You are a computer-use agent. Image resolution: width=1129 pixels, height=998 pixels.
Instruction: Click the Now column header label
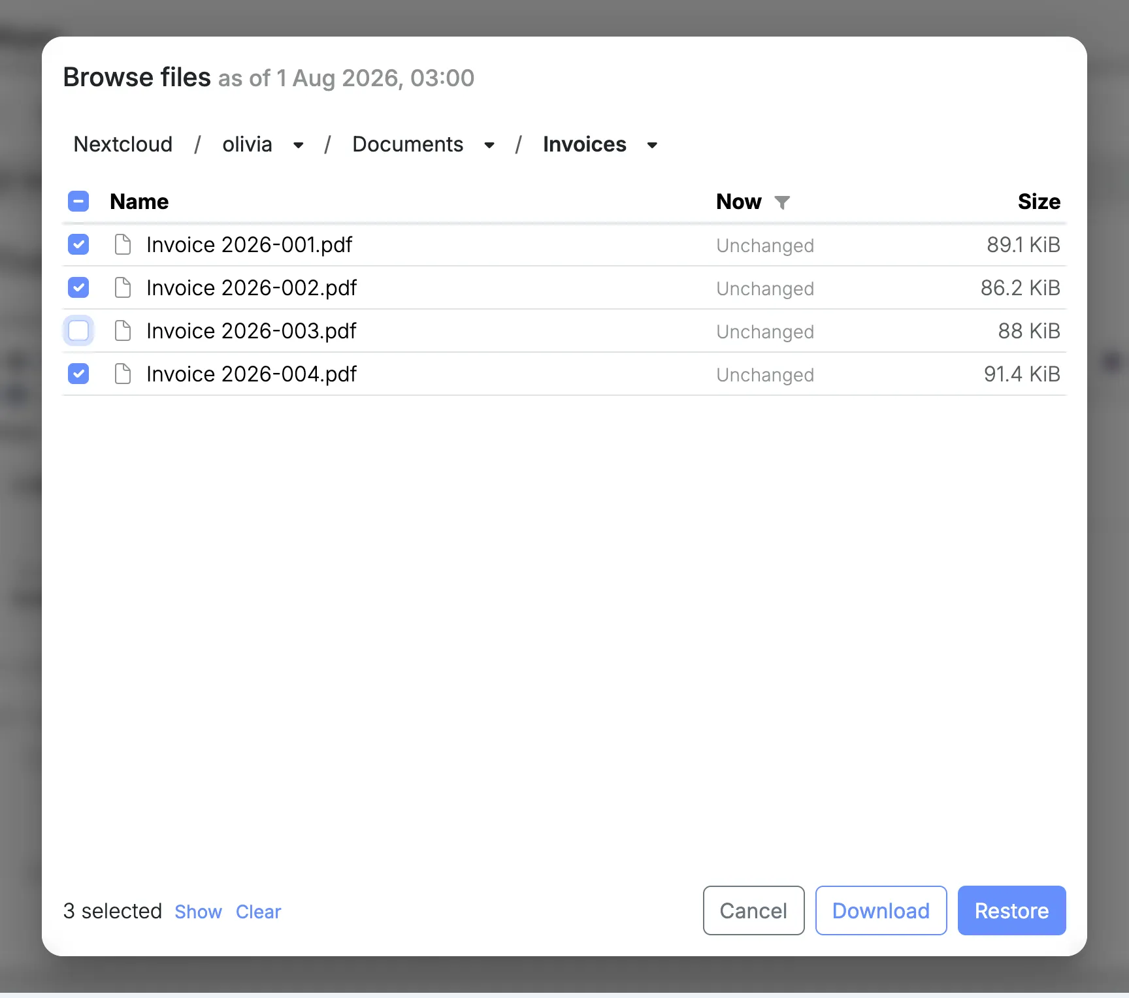(739, 201)
